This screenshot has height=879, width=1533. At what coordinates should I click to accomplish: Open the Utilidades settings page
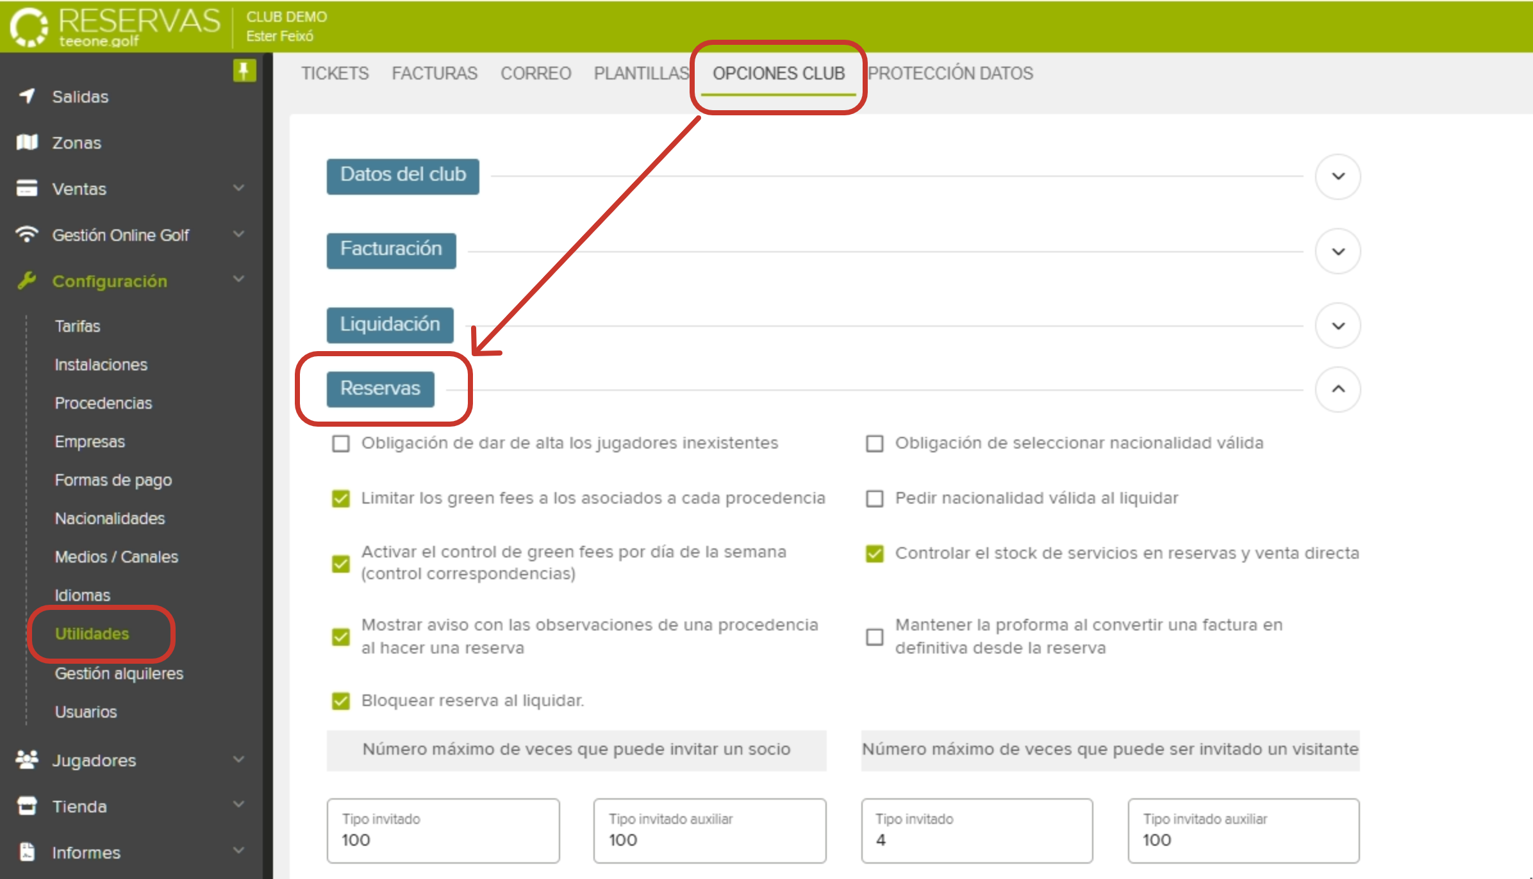(x=91, y=634)
